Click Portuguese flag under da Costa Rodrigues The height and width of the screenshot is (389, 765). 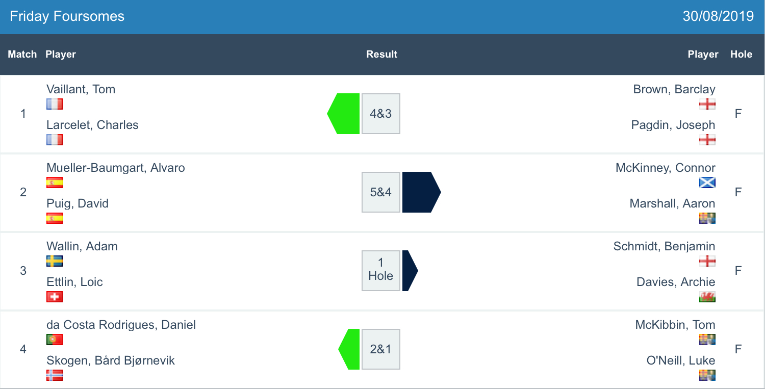[55, 340]
